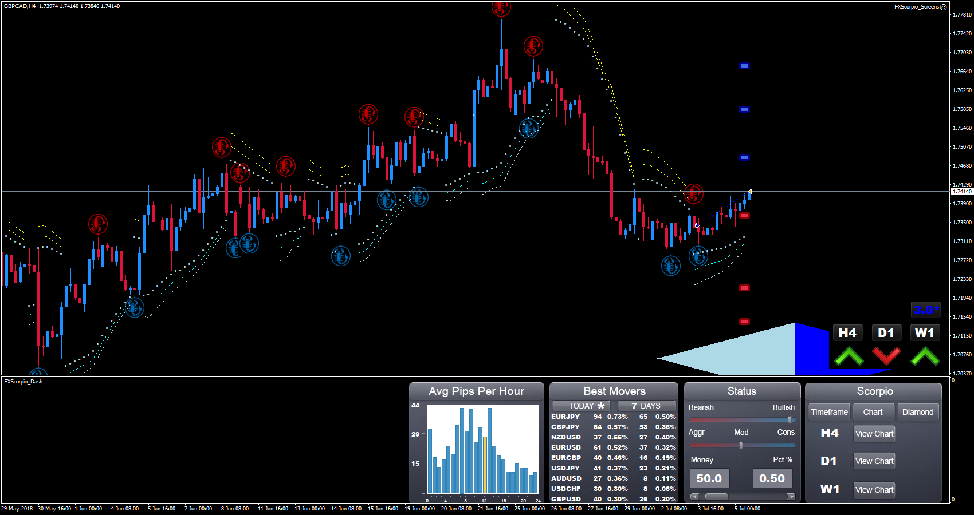The height and width of the screenshot is (515, 974).
Task: Click the smiley icon beside FXScorpio_Screens
Action: 944,7
